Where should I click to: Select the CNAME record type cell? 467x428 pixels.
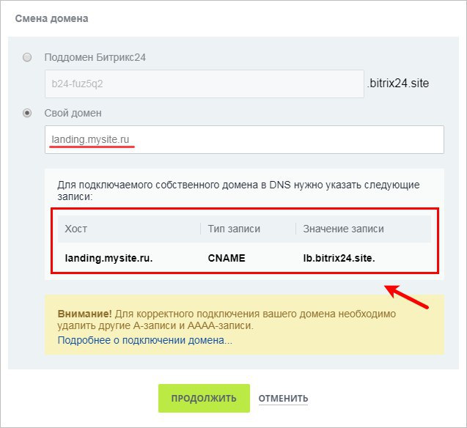[x=227, y=258]
